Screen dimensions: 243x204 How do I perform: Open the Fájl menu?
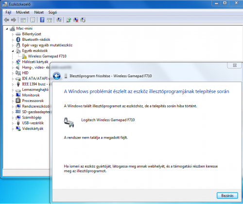pos(8,12)
